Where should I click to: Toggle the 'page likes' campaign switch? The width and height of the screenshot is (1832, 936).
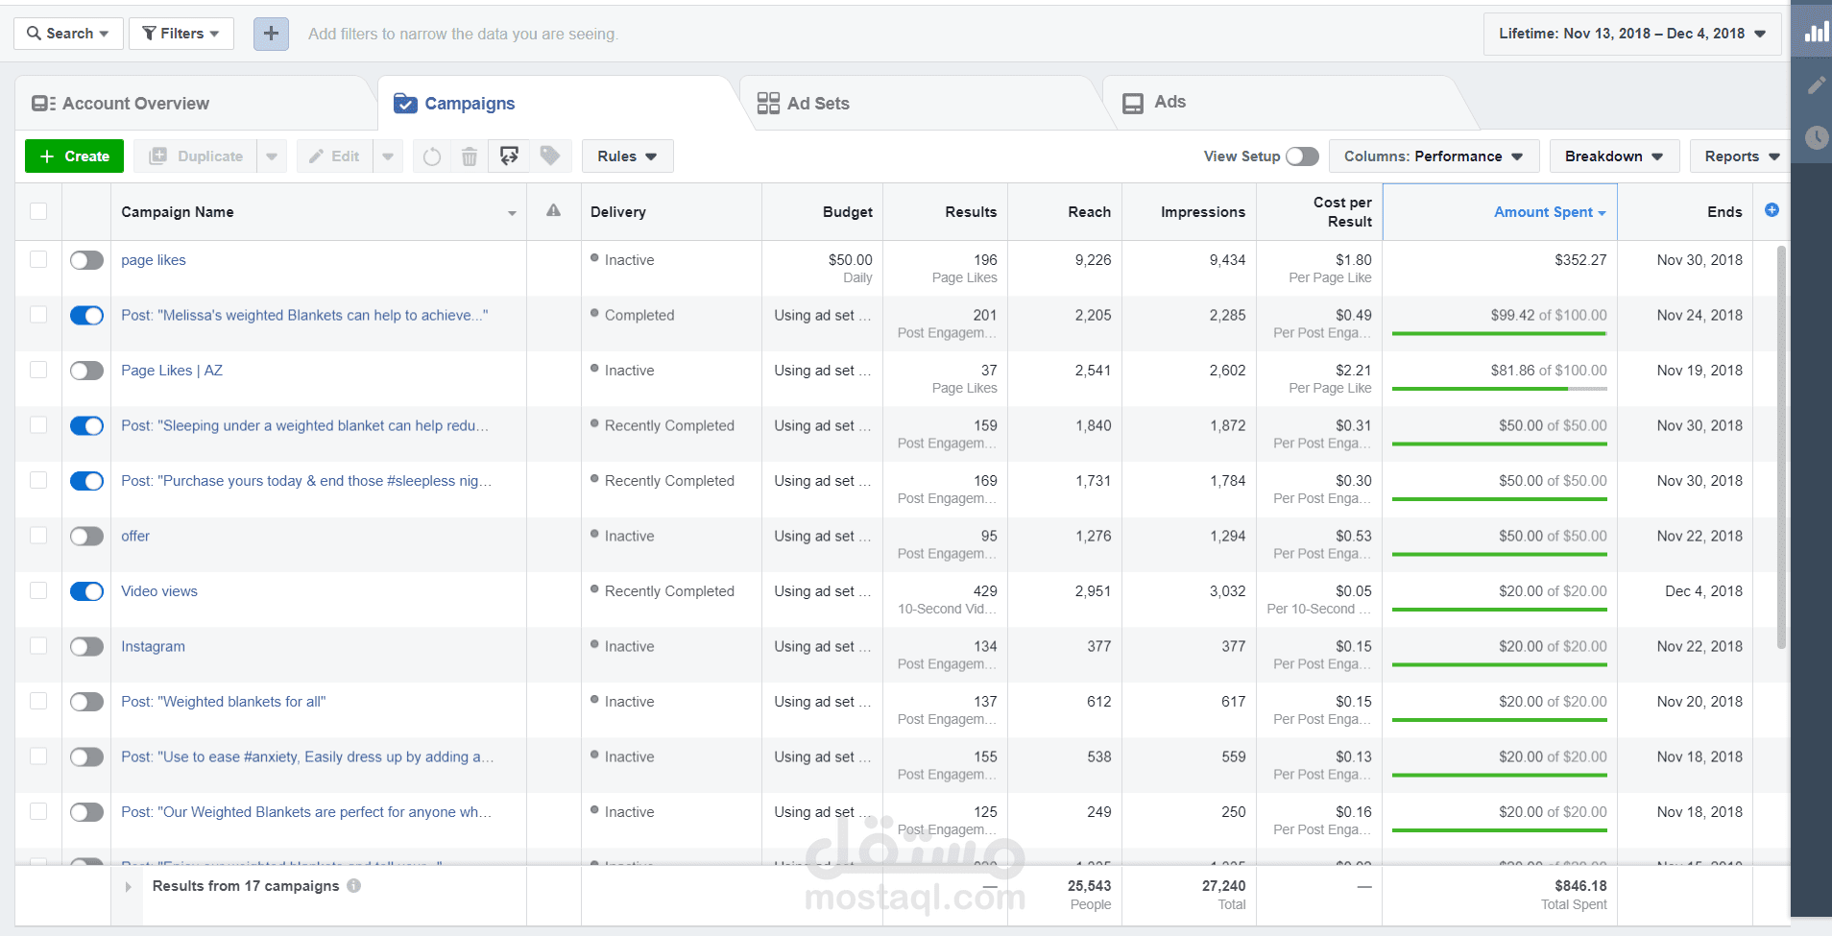click(86, 260)
